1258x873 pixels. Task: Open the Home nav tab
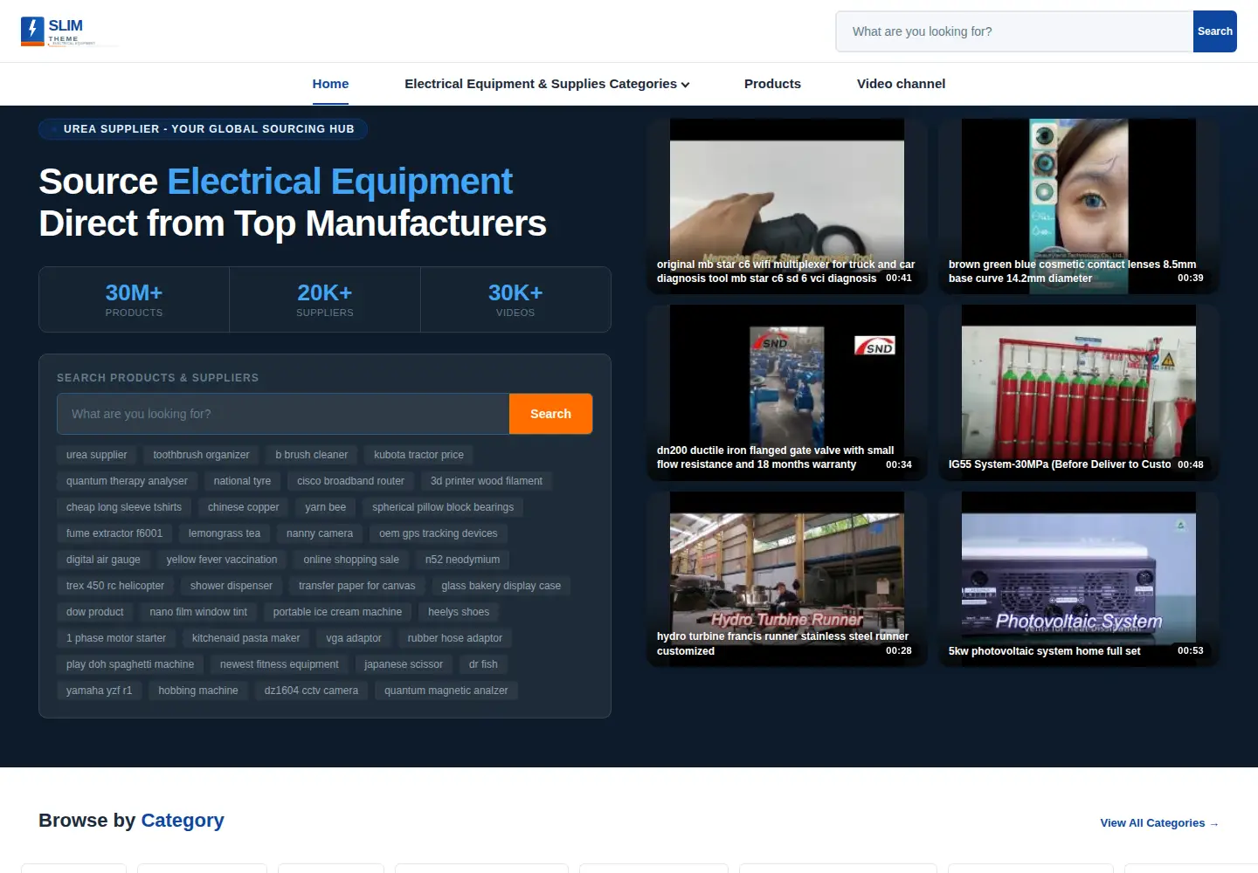(330, 84)
